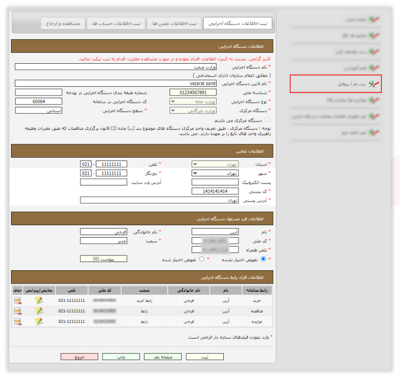The height and width of the screenshot is (379, 400).
Task: Click the رابط سامانه column header
Action: (257, 290)
